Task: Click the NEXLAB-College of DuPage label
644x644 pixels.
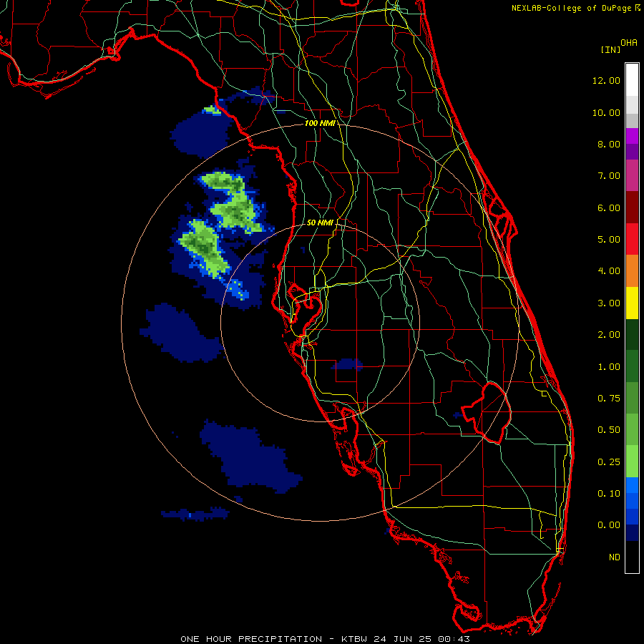Action: click(572, 8)
